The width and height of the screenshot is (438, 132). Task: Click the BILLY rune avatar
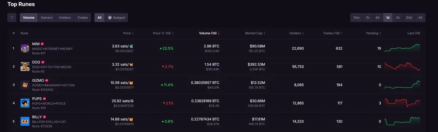pyautogui.click(x=25, y=121)
